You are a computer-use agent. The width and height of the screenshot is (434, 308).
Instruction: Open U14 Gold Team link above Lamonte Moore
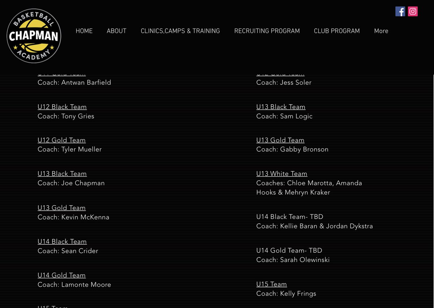pyautogui.click(x=61, y=275)
